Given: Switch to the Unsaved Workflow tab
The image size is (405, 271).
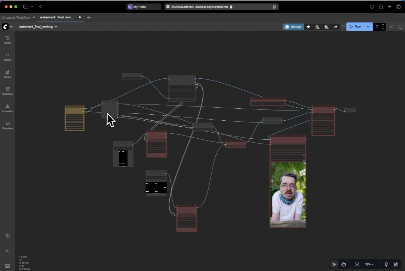Looking at the screenshot, I should pos(16,18).
